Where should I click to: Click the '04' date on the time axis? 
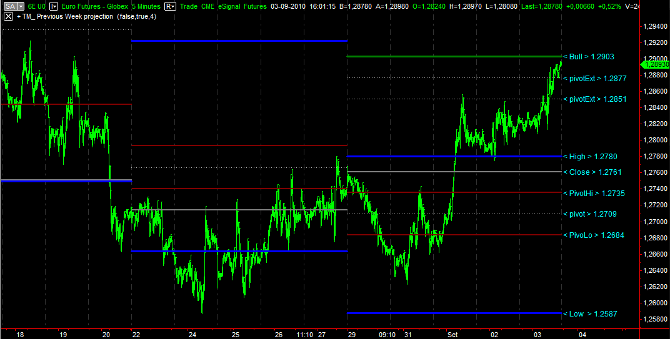point(581,335)
